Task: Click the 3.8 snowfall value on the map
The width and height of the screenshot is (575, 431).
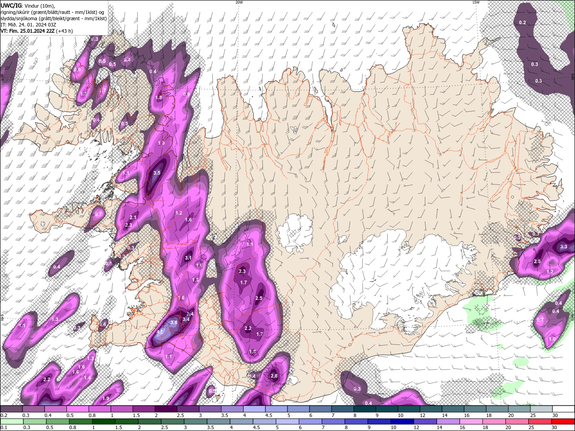Action: coord(174,322)
